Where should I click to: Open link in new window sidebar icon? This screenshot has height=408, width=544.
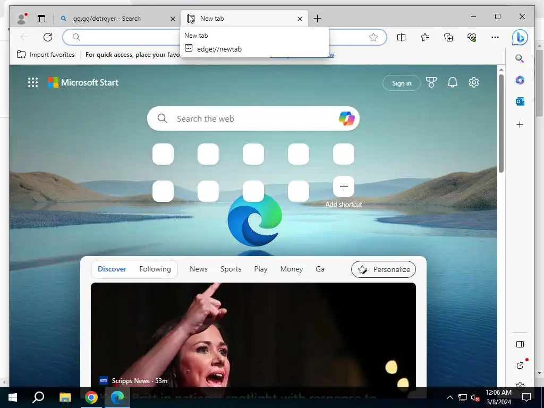click(520, 365)
